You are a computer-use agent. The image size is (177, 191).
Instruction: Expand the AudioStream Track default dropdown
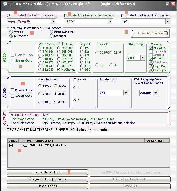(155, 93)
